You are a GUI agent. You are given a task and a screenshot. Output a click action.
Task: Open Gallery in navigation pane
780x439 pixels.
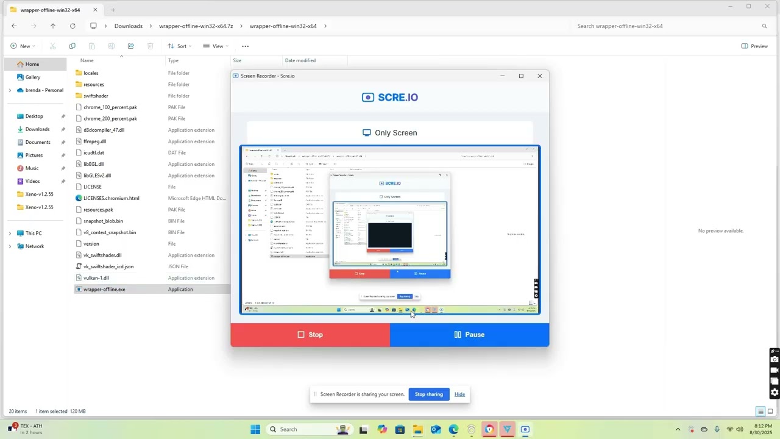click(x=33, y=77)
